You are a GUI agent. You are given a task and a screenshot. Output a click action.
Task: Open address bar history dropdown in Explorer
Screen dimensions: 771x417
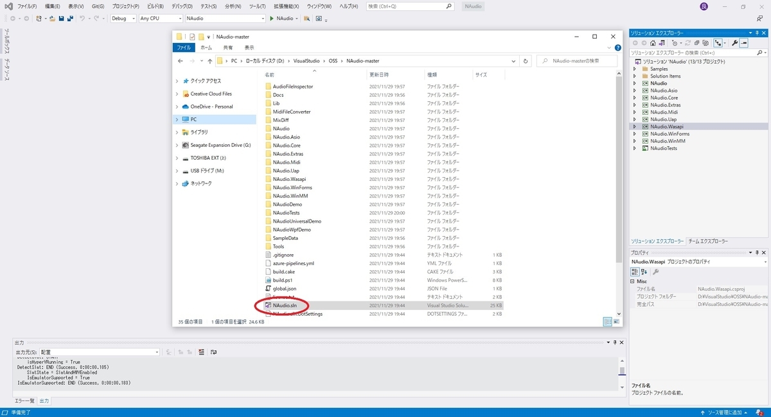coord(513,61)
